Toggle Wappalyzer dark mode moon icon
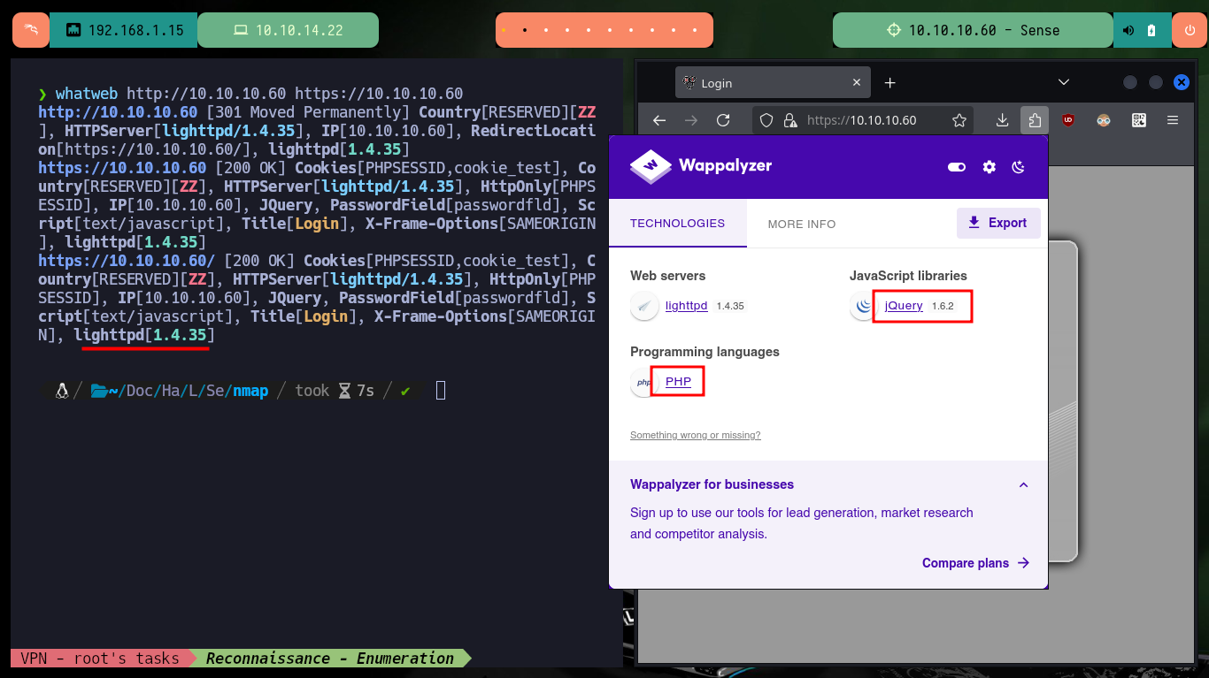Image resolution: width=1209 pixels, height=678 pixels. [x=1019, y=167]
